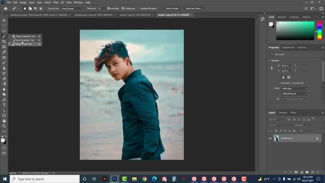Viewport: 325px width, 183px height.
Task: Select the Path Selection tool
Action: (x=4, y=110)
